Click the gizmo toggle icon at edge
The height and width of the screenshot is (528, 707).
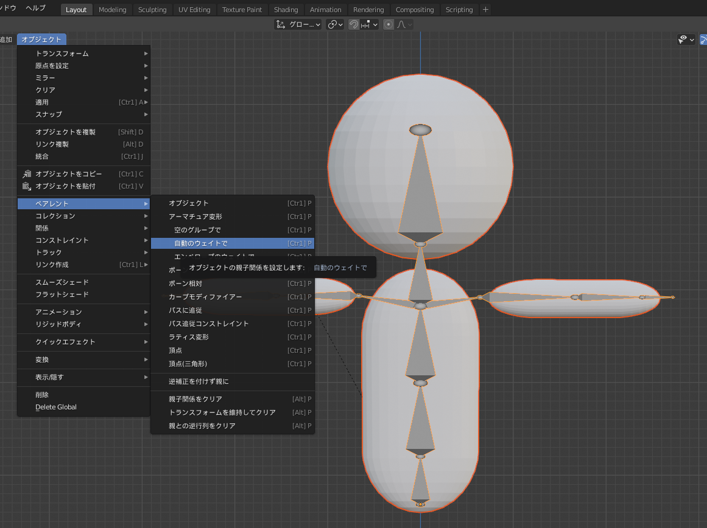[x=703, y=40]
